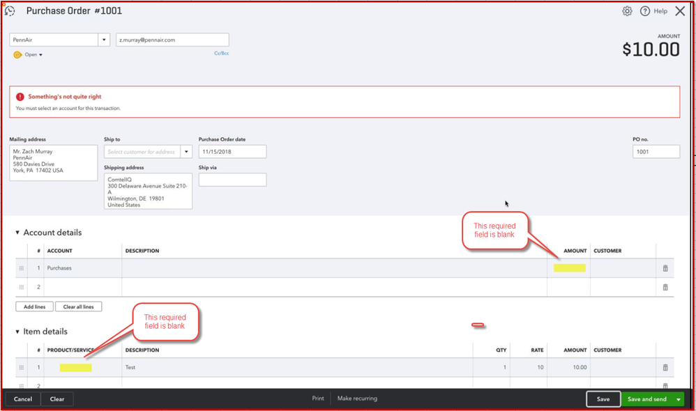This screenshot has width=696, height=411.
Task: Delete the Test item line trash icon
Action: (x=665, y=368)
